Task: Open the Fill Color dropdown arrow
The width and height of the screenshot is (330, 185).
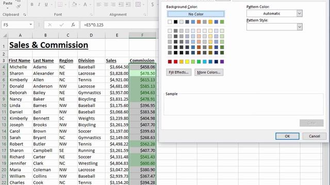Action: coord(80,5)
